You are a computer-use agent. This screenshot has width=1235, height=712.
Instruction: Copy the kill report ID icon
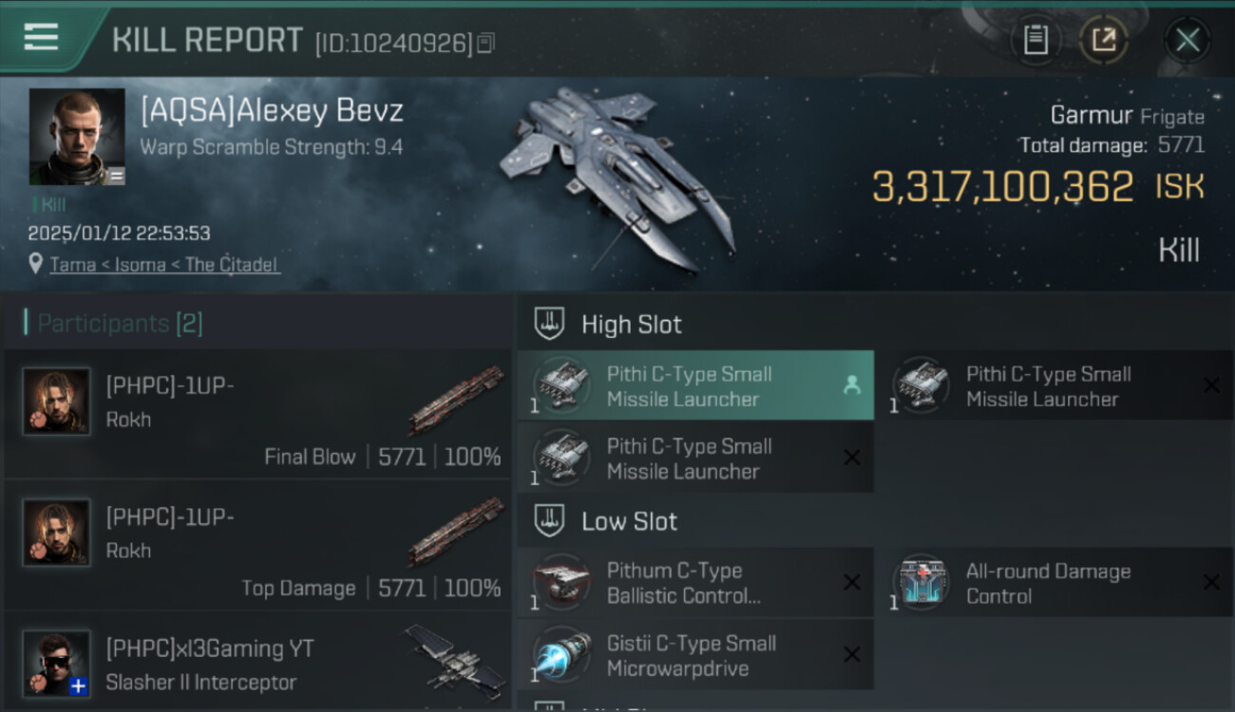[485, 43]
